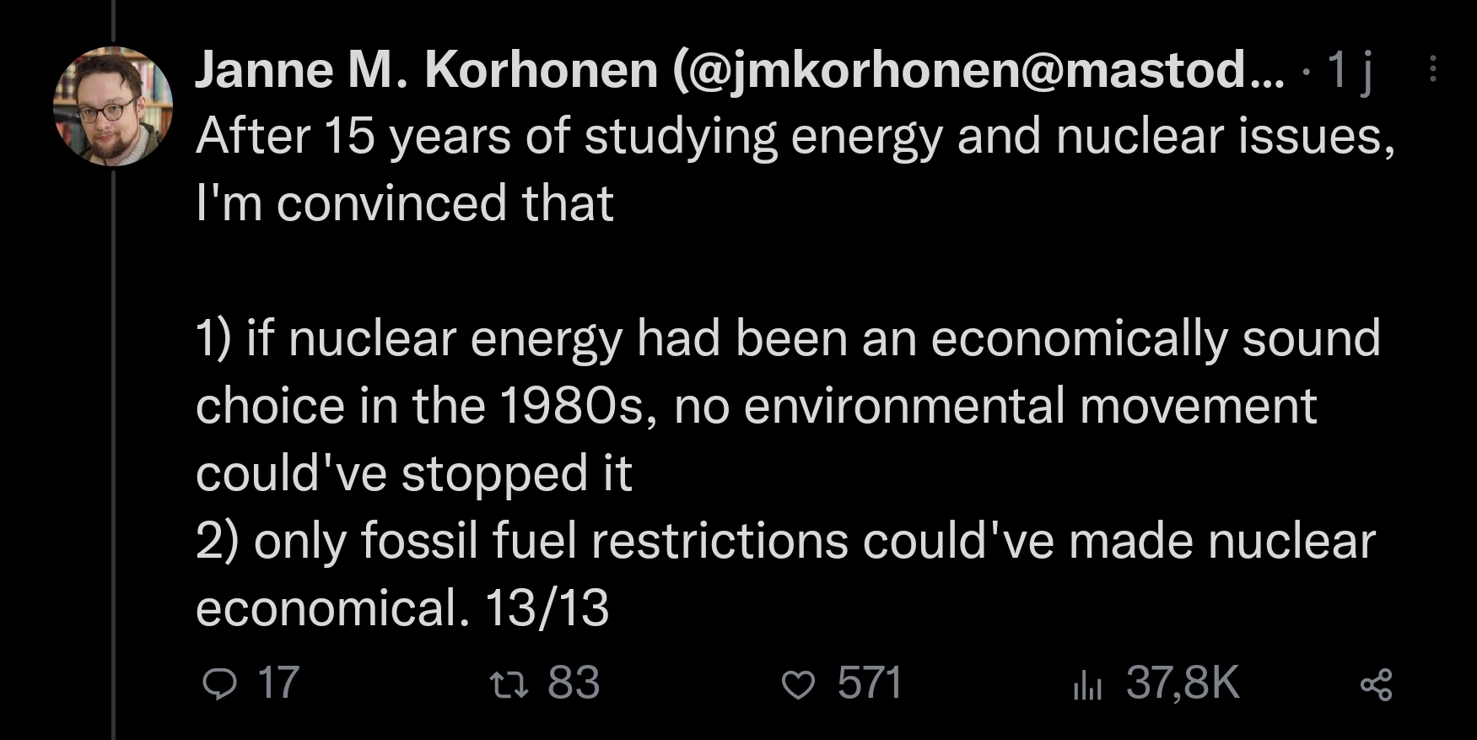Click the text 'could've stopped it'
1477x740 pixels.
(x=413, y=473)
